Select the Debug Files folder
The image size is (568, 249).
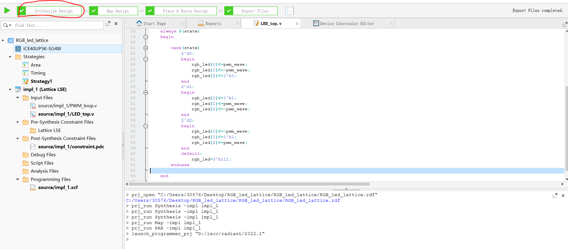43,155
